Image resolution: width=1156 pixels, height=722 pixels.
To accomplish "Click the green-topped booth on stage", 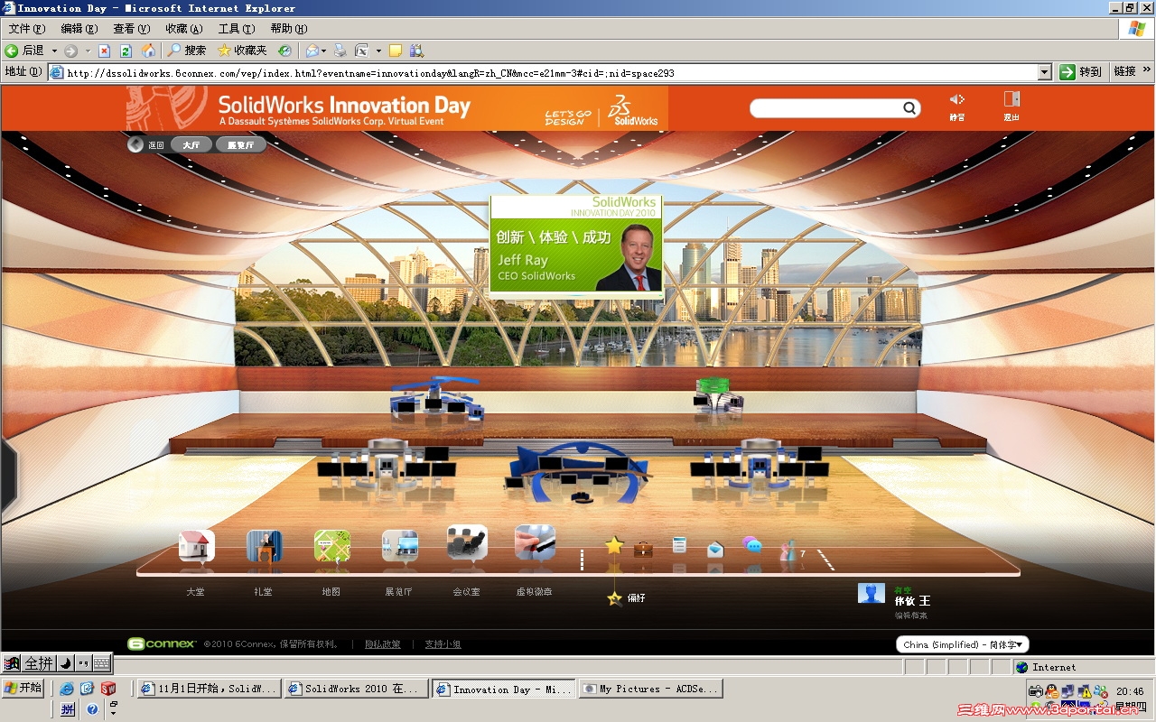I will pyautogui.click(x=719, y=395).
